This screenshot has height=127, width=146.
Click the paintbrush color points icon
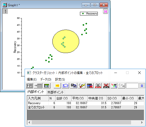[x=82, y=86]
